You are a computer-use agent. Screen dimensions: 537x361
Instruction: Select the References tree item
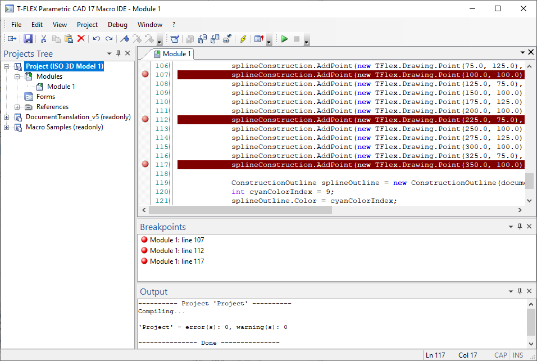[x=52, y=107]
